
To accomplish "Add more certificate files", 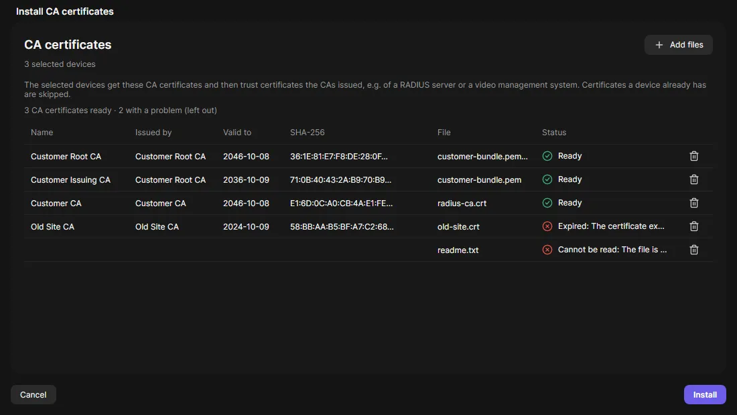I will (x=678, y=45).
